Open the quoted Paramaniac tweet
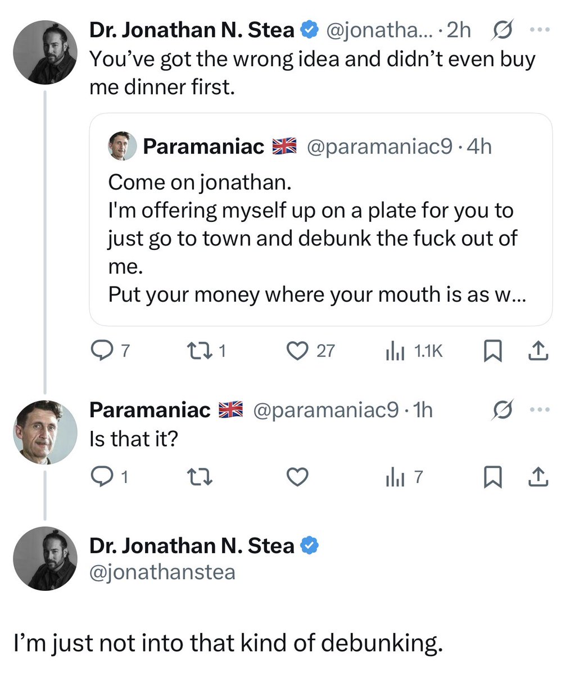Screen dimensions: 566x674 [320, 236]
